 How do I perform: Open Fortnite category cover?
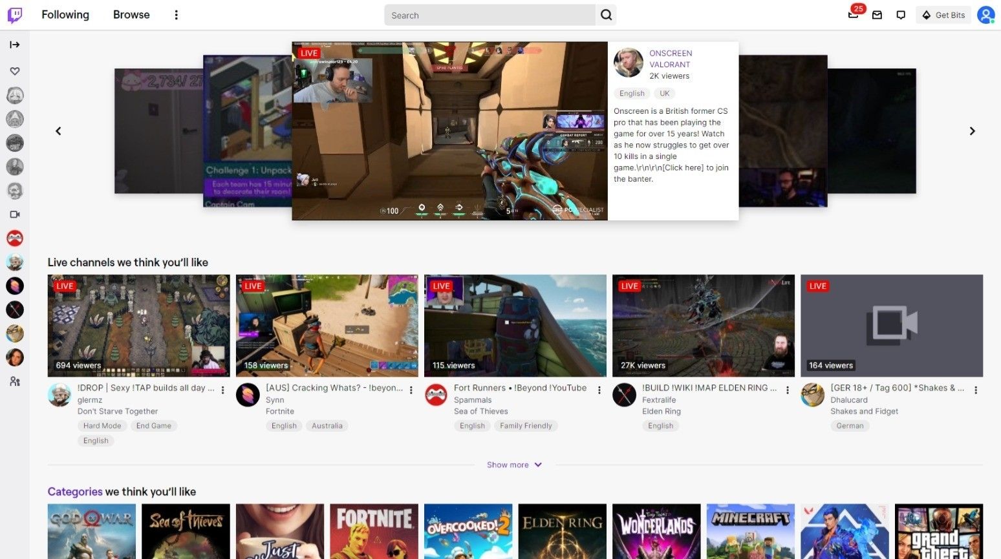point(374,531)
